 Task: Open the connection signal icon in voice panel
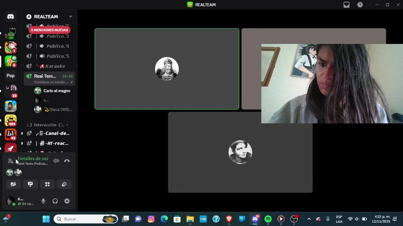click(x=10, y=161)
